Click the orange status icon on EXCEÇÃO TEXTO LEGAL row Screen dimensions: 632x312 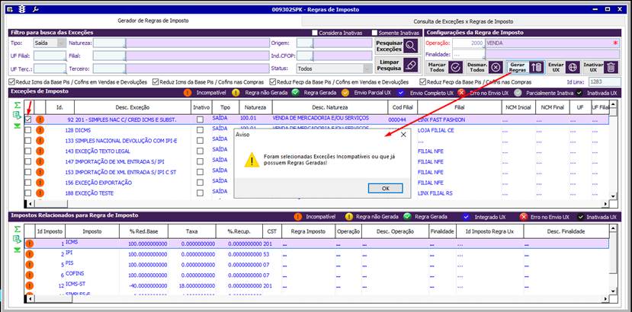tap(40, 151)
